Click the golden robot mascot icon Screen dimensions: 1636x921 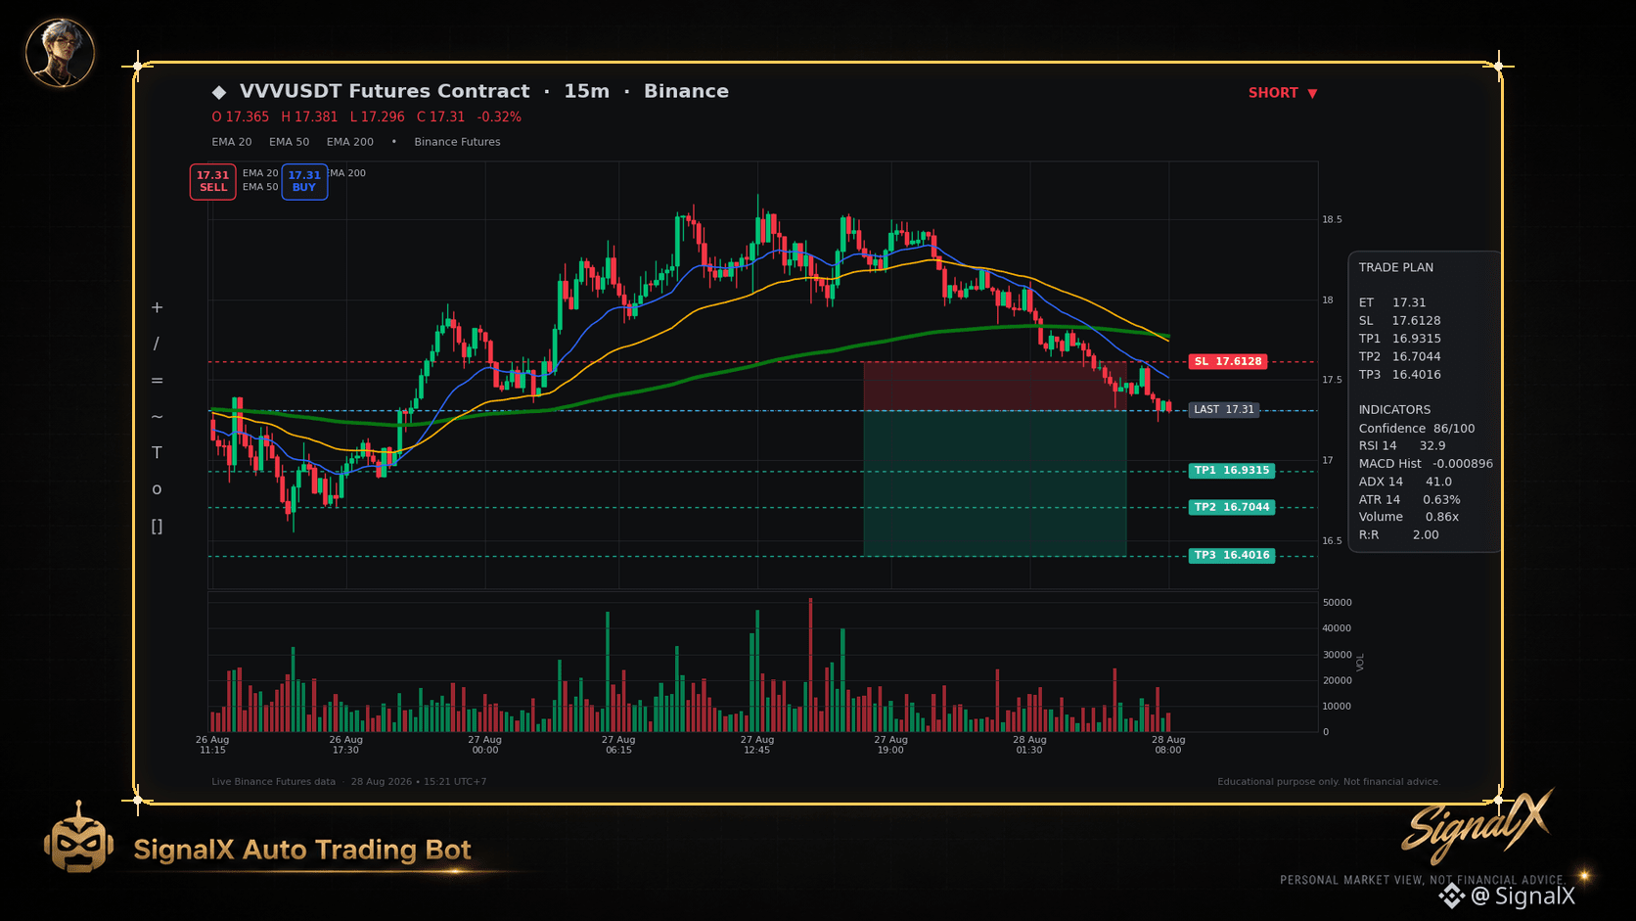pos(78,839)
